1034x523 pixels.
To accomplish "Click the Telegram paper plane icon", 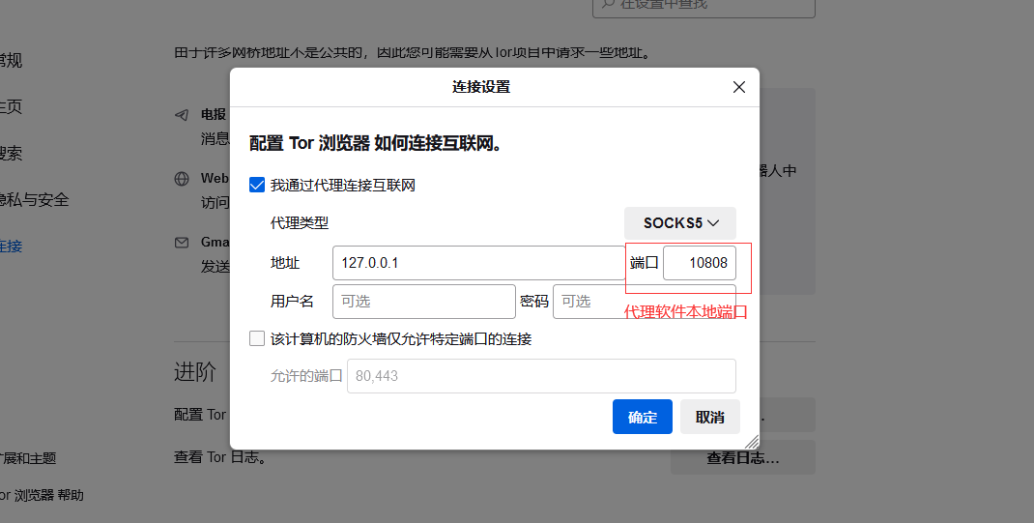I will coord(182,115).
